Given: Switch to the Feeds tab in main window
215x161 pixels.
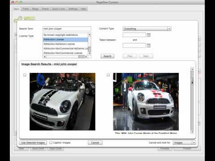Looking at the screenshot, I should pyautogui.click(x=45, y=9).
